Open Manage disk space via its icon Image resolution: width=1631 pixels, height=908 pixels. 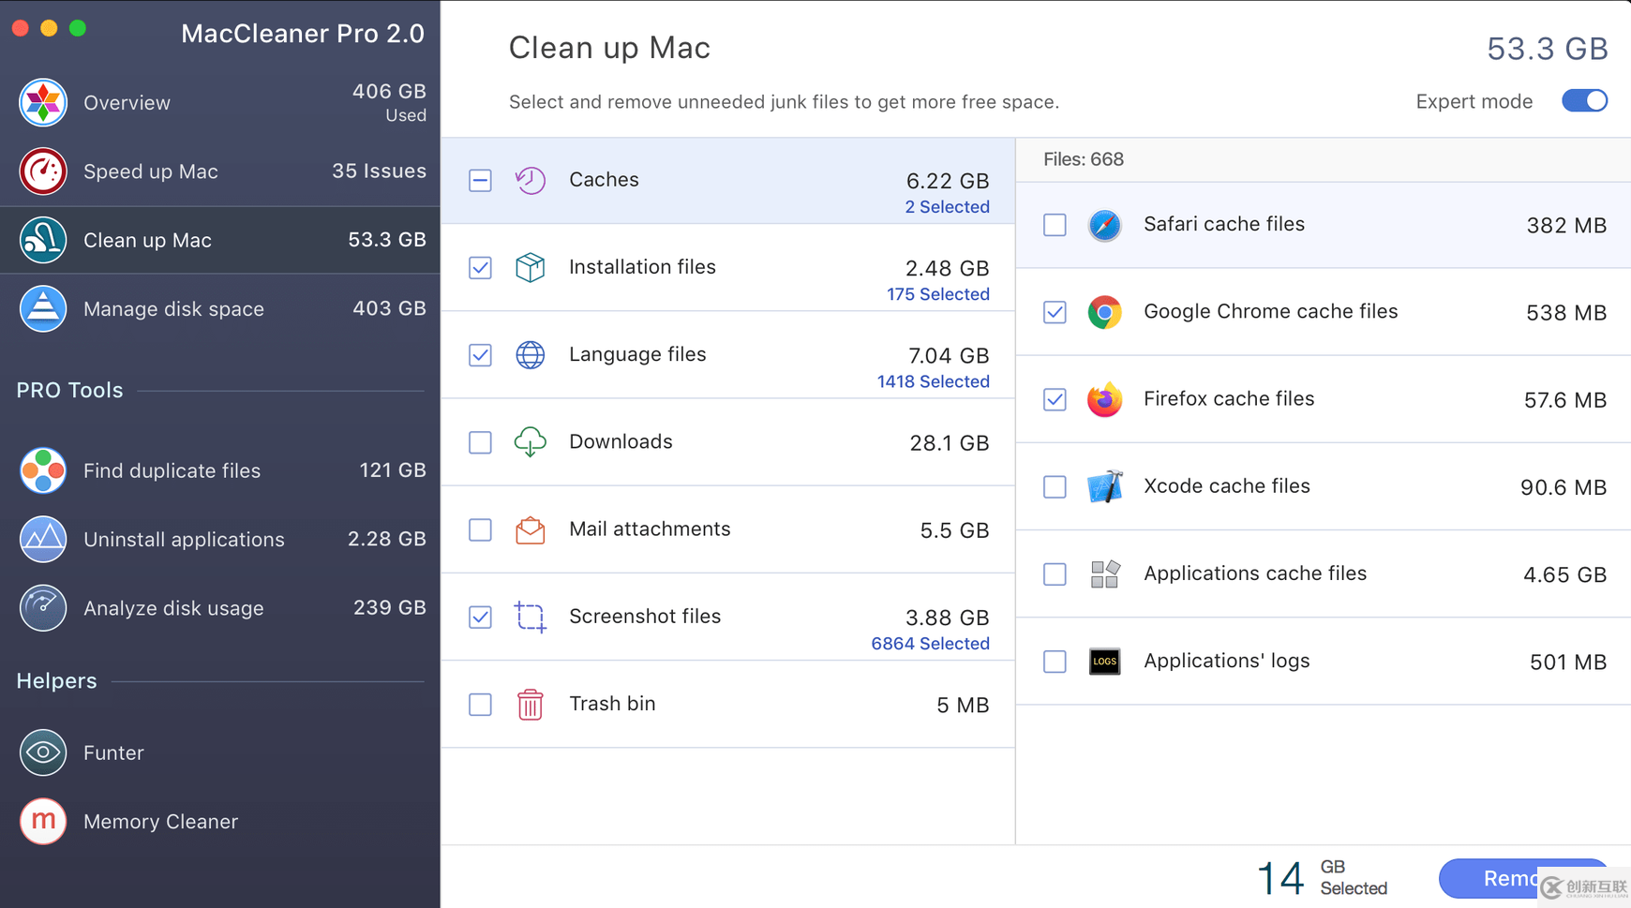click(42, 309)
